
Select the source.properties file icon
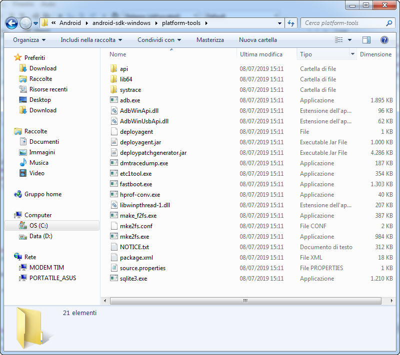(114, 268)
